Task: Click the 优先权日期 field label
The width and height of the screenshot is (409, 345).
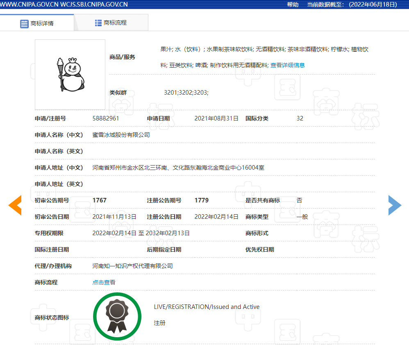Action: pos(260,250)
